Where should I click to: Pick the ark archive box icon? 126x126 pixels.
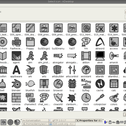pos(30,70)
